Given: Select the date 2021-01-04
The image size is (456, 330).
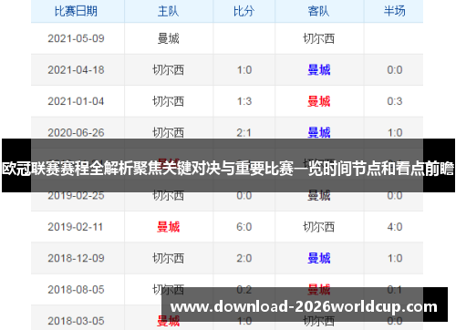Looking at the screenshot, I should 76,101.
